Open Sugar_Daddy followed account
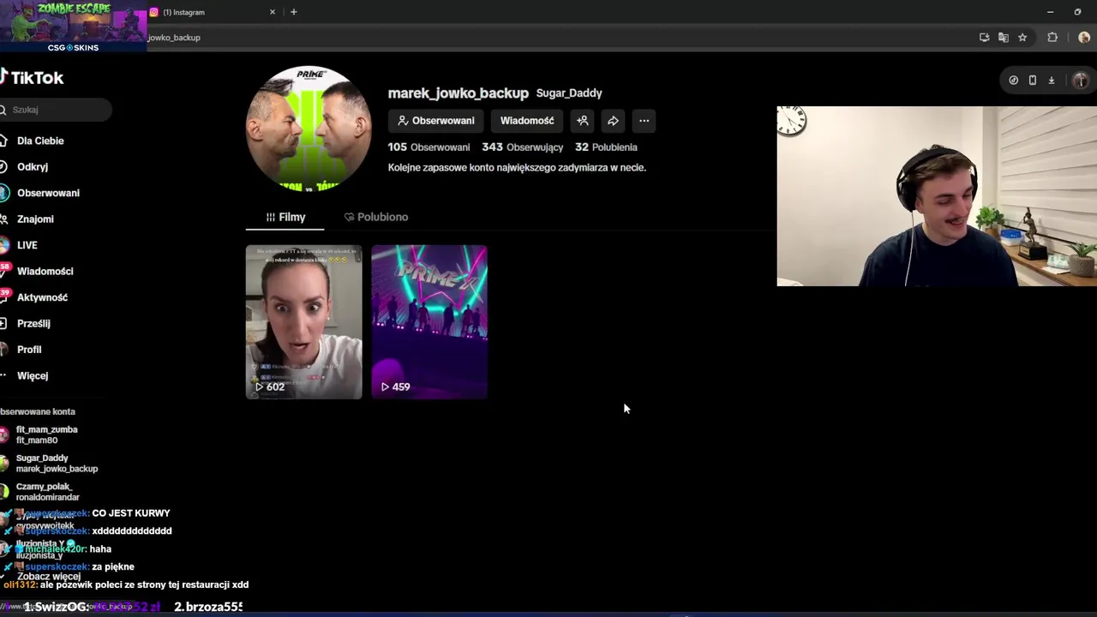This screenshot has height=617, width=1097. [x=57, y=464]
